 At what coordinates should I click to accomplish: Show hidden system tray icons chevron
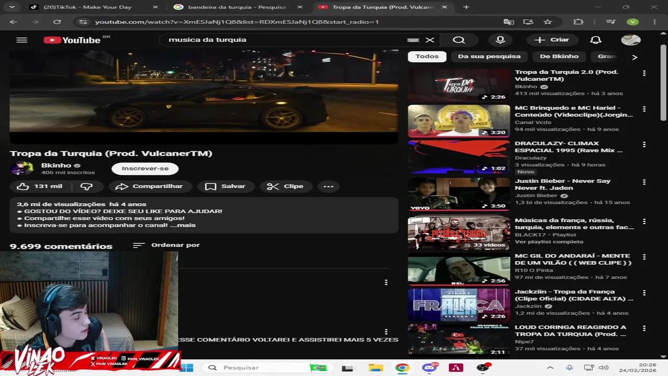(550, 368)
